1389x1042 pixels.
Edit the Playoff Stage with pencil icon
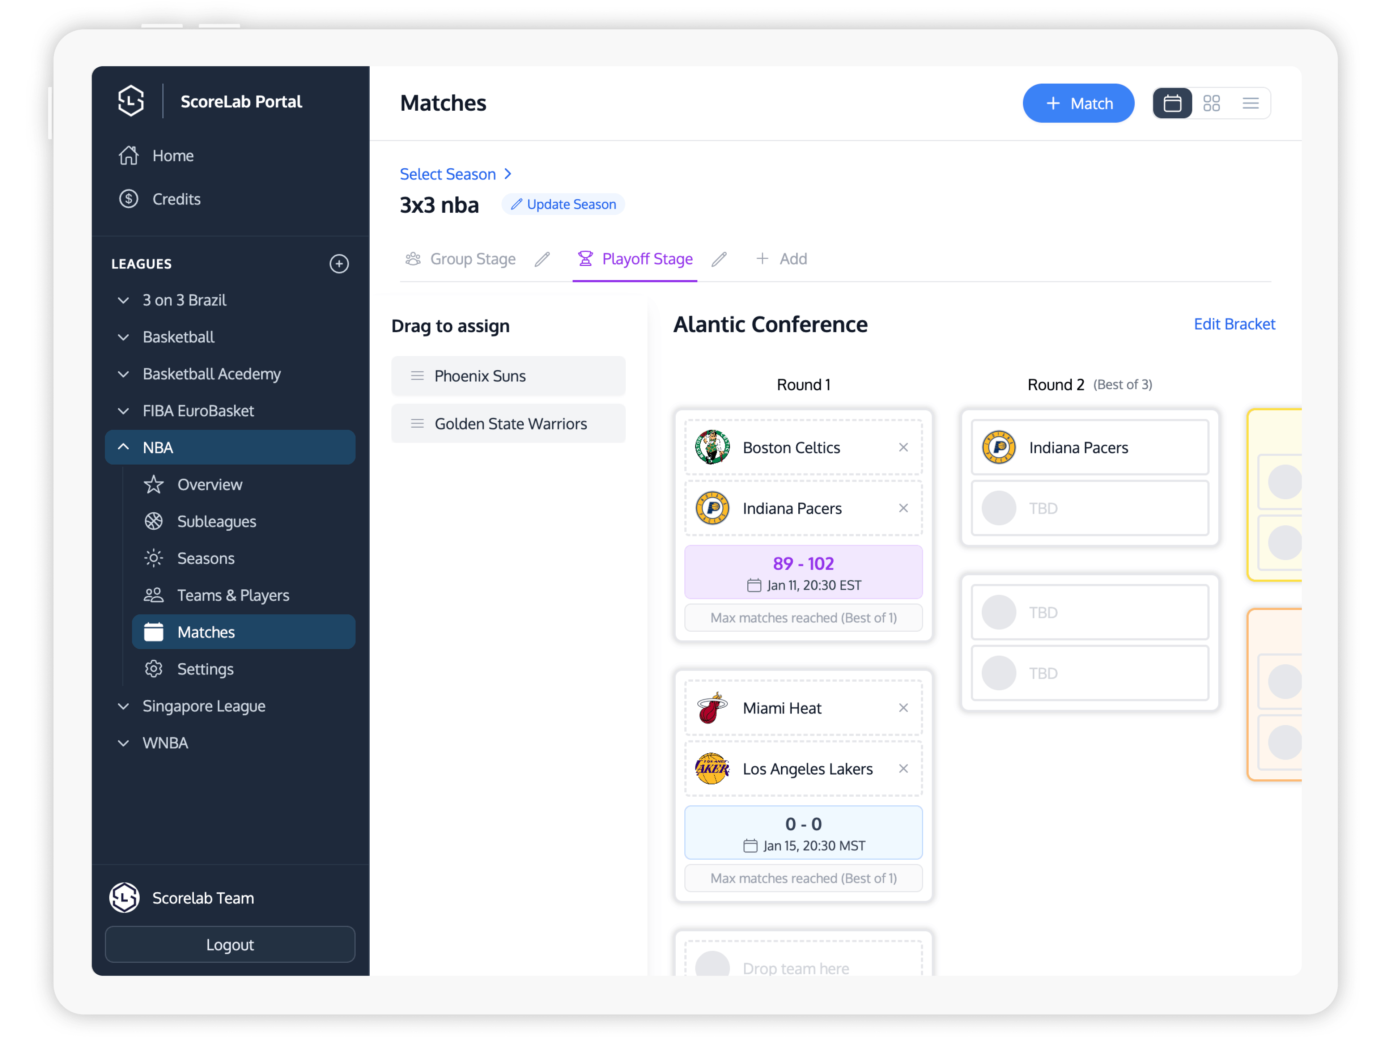coord(719,259)
